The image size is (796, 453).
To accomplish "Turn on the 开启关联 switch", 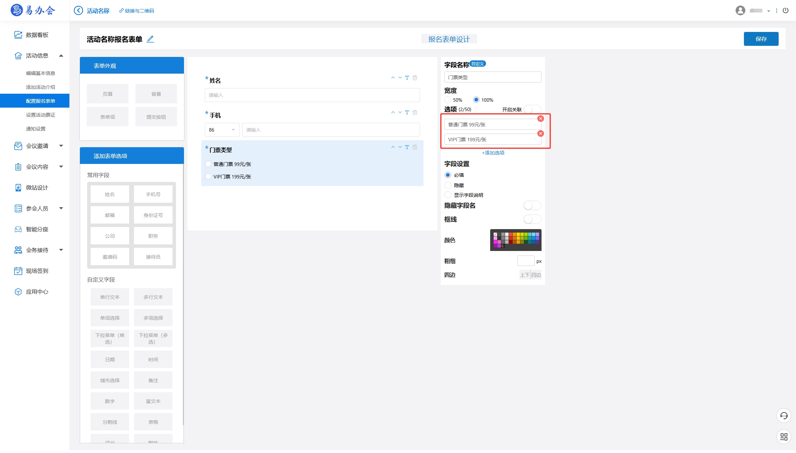I will (x=532, y=110).
